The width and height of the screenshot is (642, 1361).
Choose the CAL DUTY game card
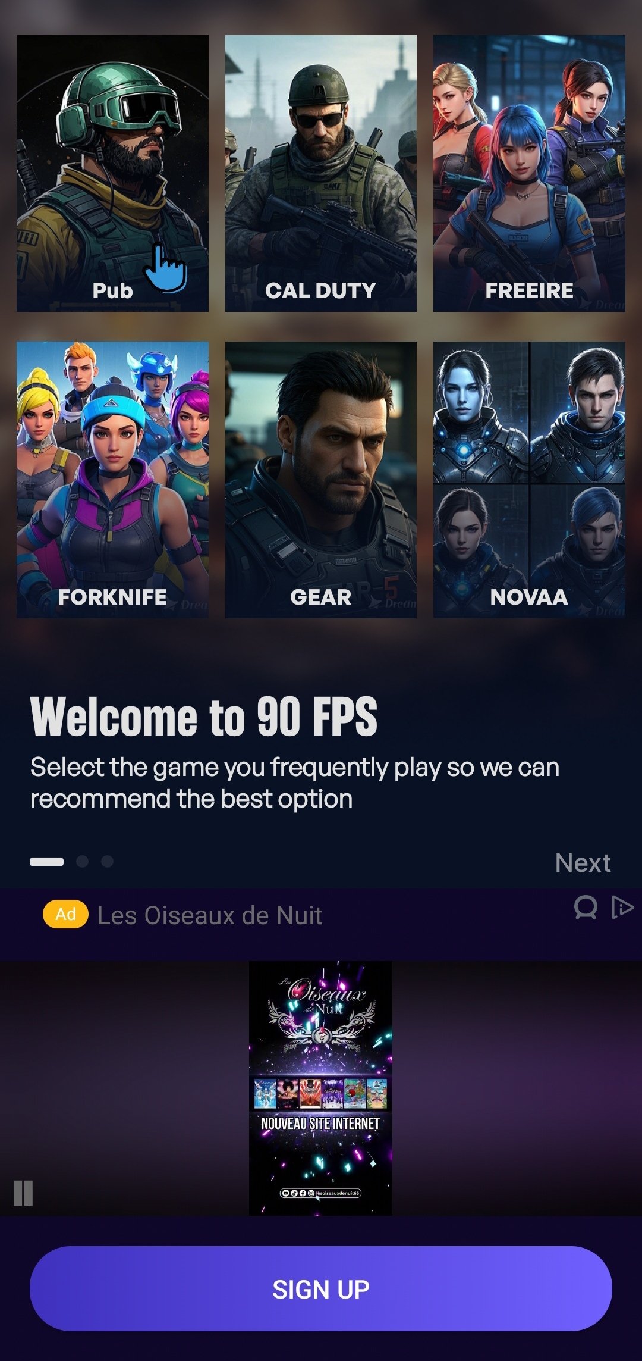pos(321,173)
